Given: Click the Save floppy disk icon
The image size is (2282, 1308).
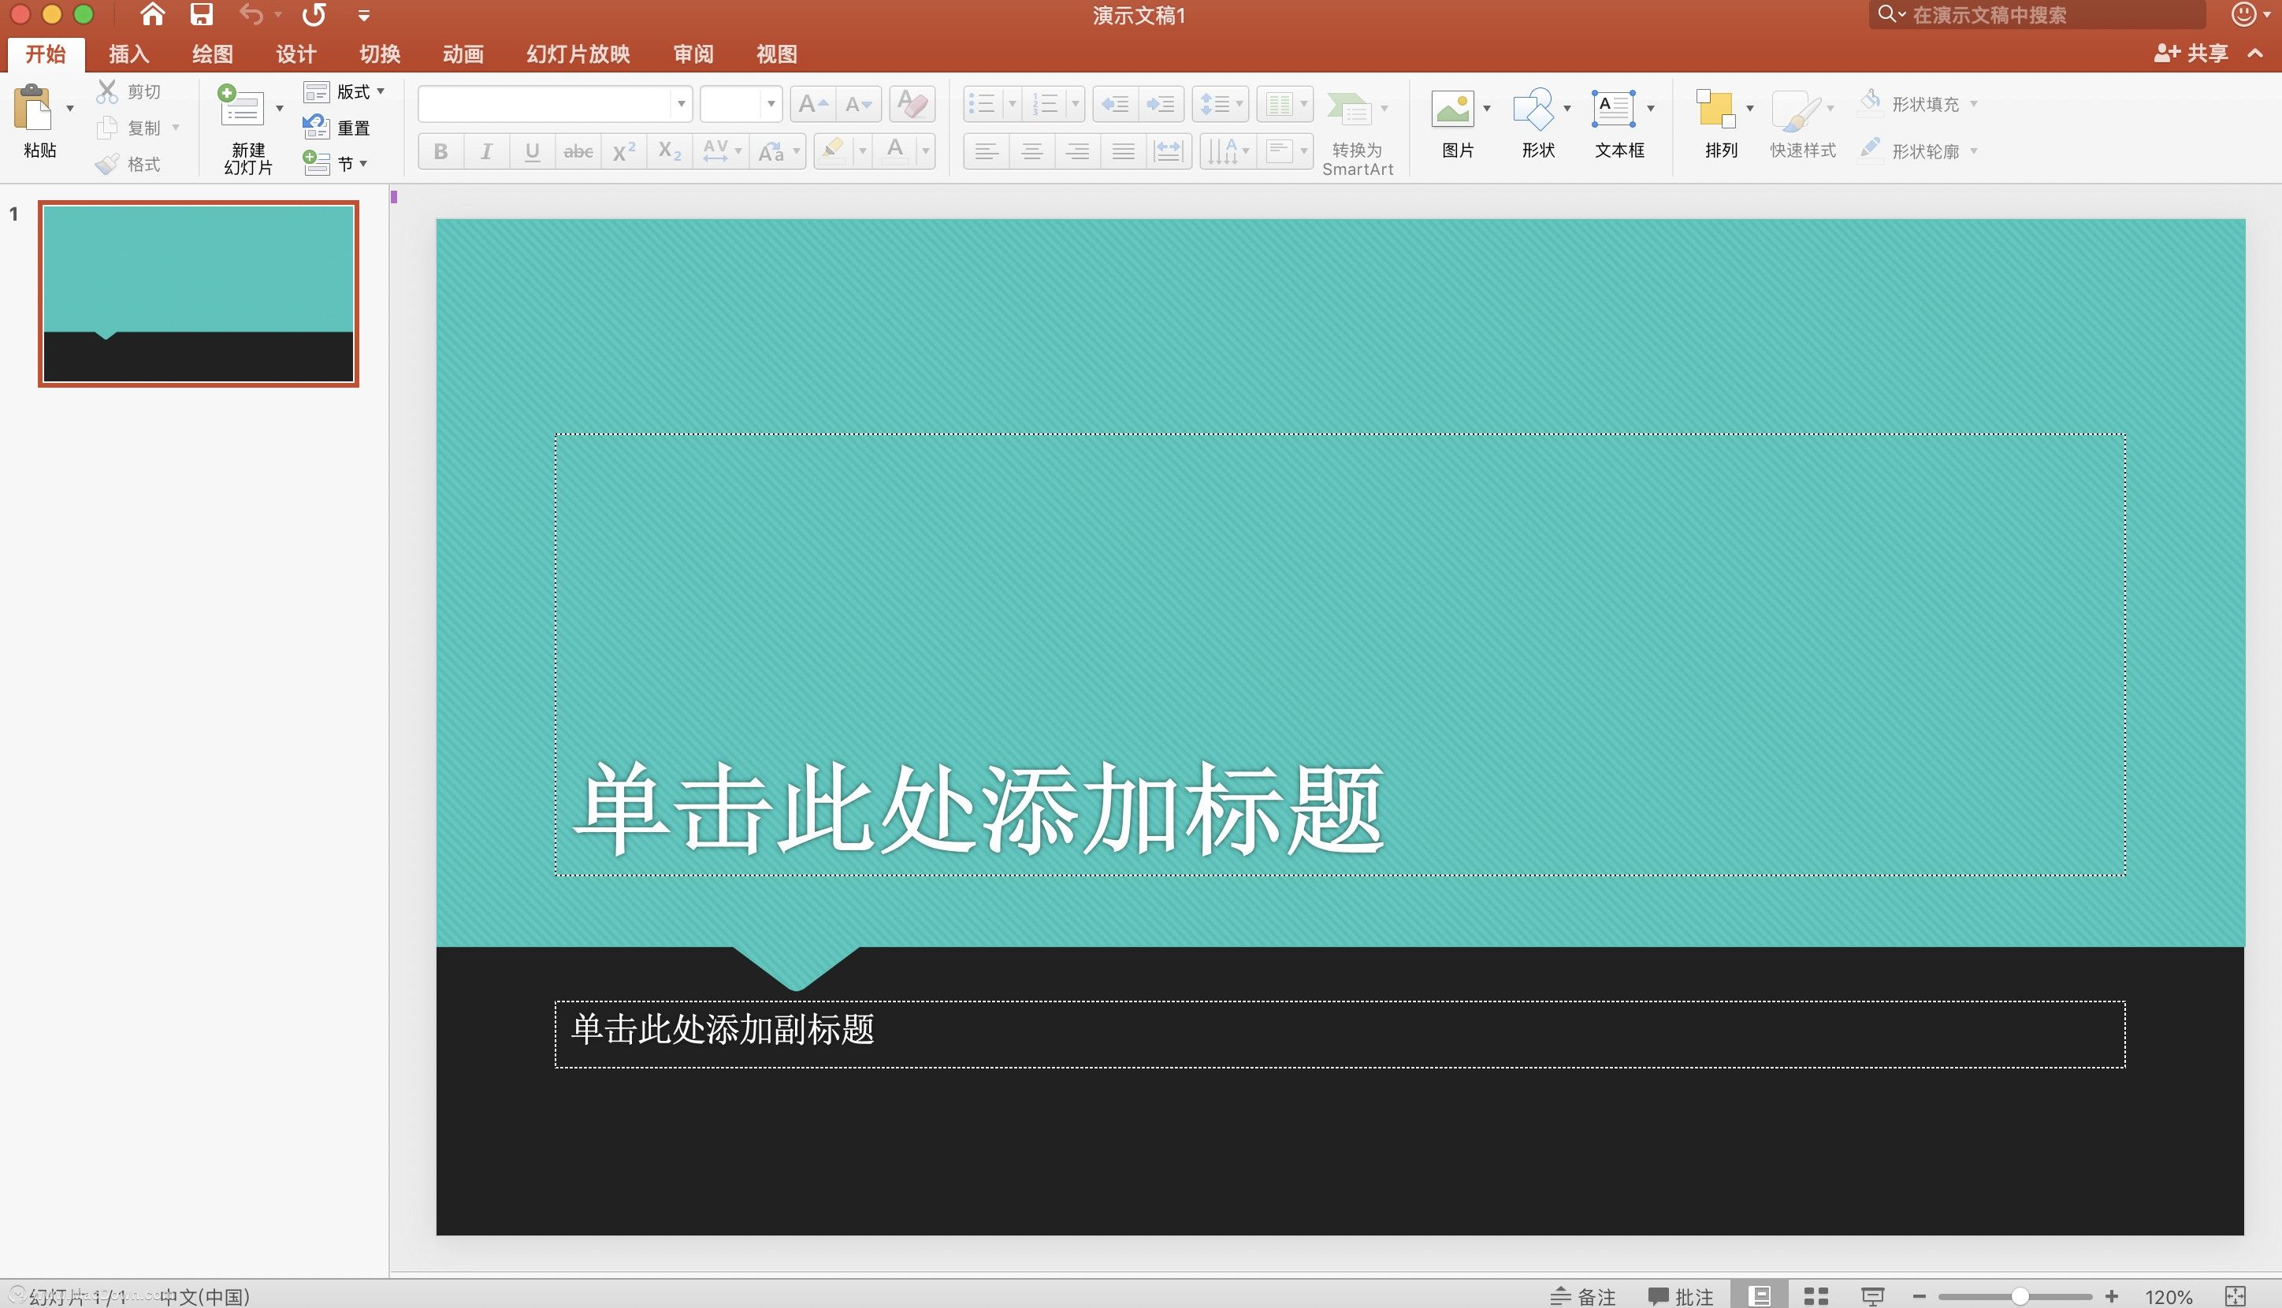Looking at the screenshot, I should 201,14.
